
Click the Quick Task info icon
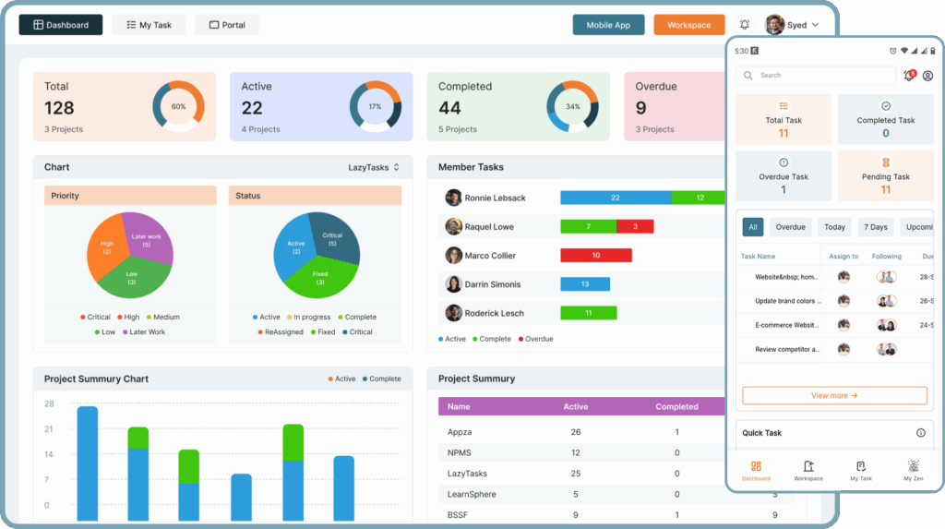pos(920,433)
